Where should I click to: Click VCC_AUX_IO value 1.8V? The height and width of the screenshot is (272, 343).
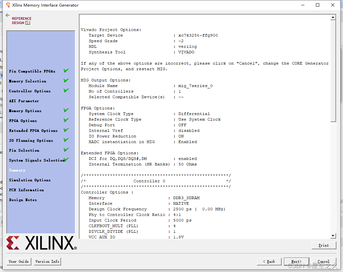(x=178, y=237)
